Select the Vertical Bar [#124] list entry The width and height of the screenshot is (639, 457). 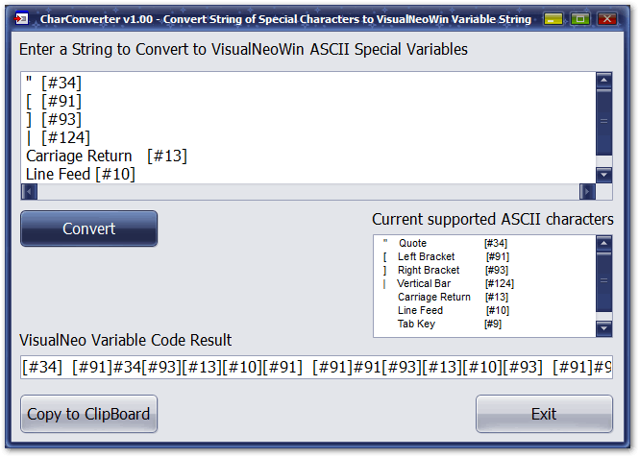pyautogui.click(x=449, y=283)
